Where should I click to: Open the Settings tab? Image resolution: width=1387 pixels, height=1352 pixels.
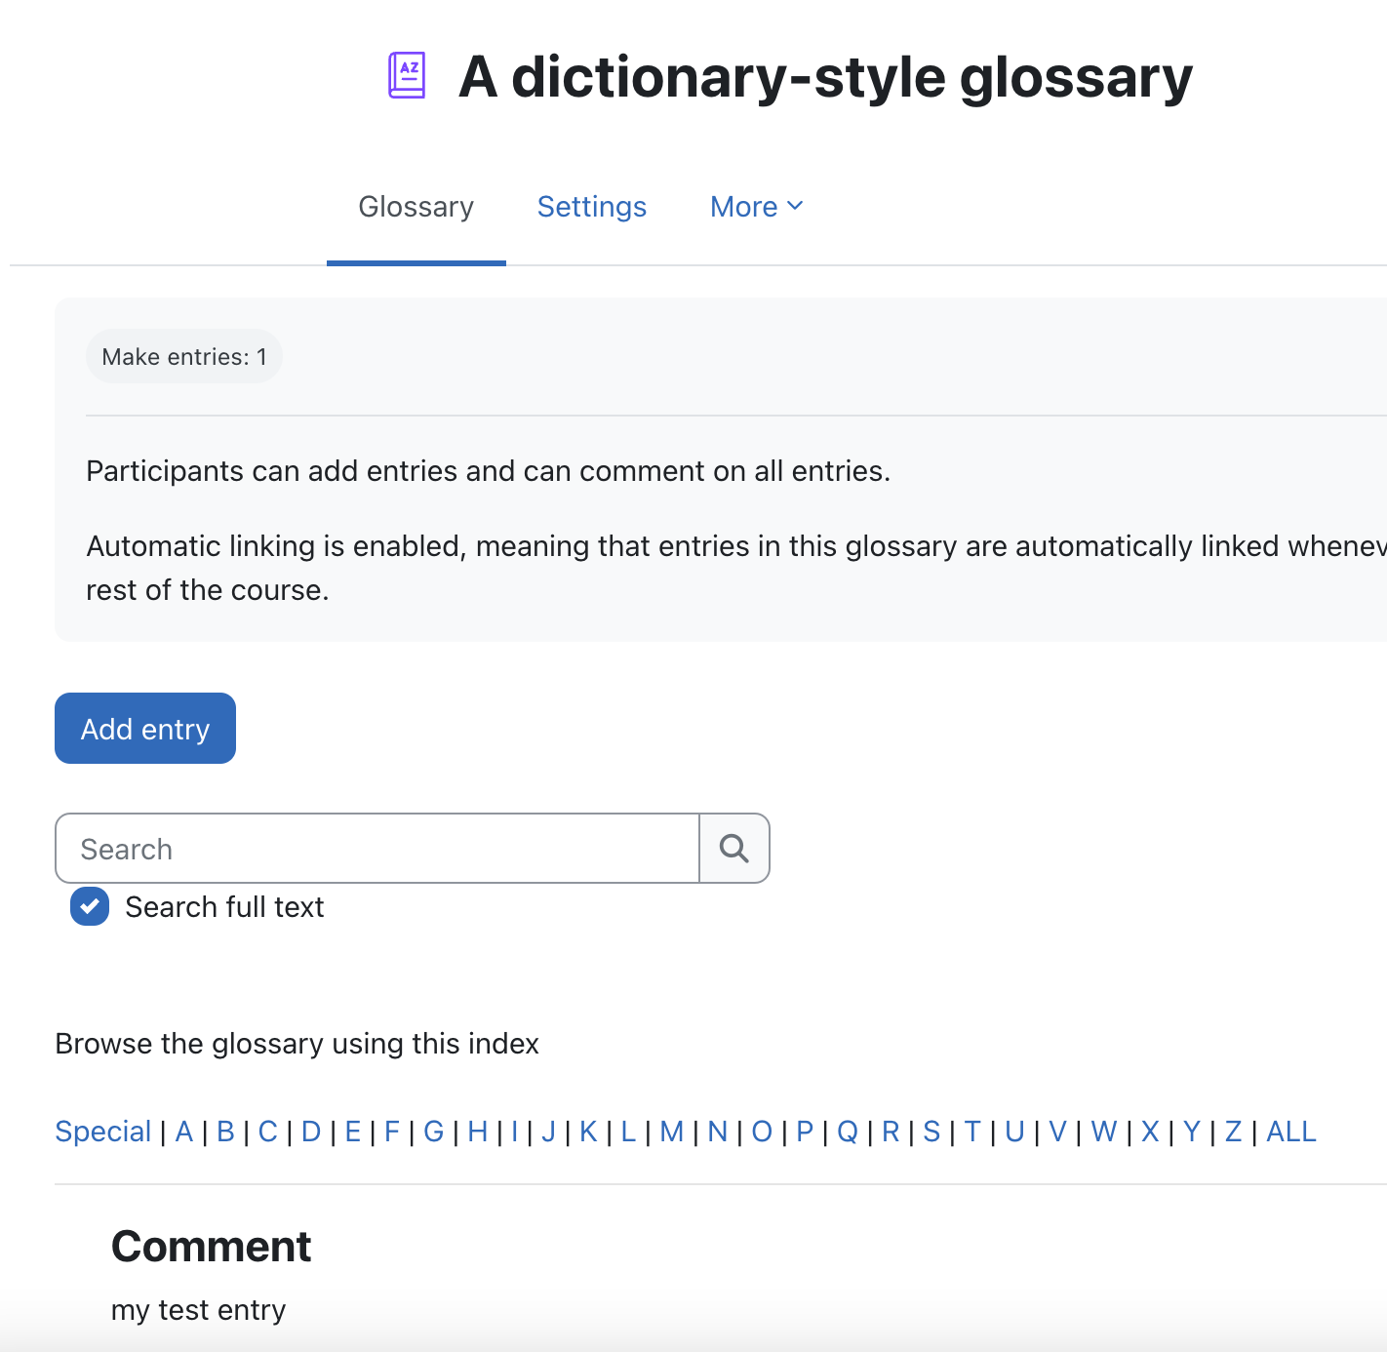[592, 207]
